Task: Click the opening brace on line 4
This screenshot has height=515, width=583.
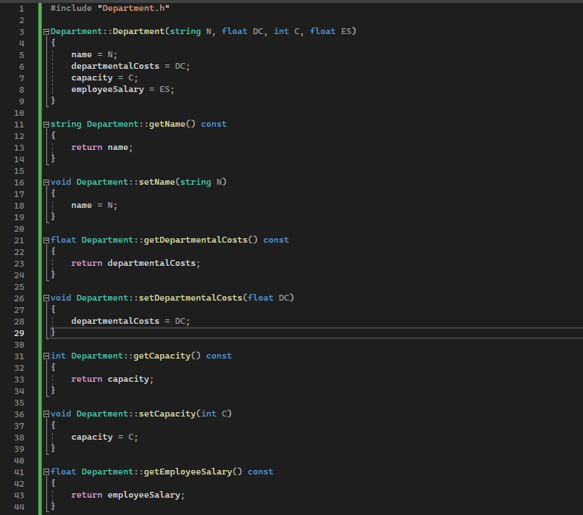Action: click(53, 43)
